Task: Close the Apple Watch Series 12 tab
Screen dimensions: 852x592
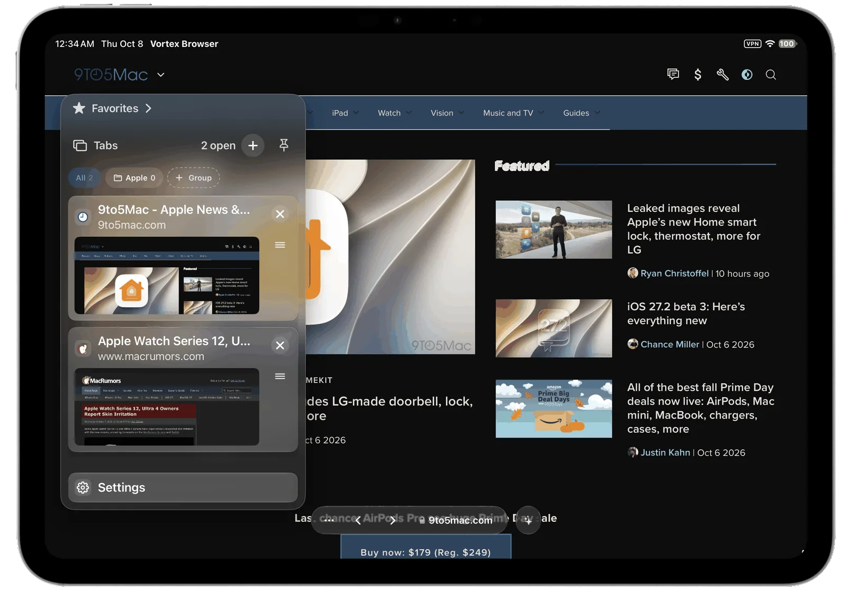Action: click(280, 346)
